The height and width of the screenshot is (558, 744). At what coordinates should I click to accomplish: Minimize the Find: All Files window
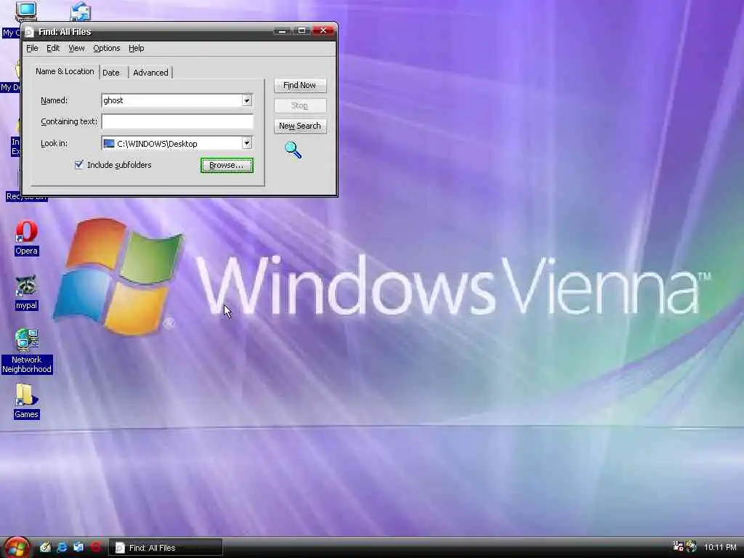(282, 31)
